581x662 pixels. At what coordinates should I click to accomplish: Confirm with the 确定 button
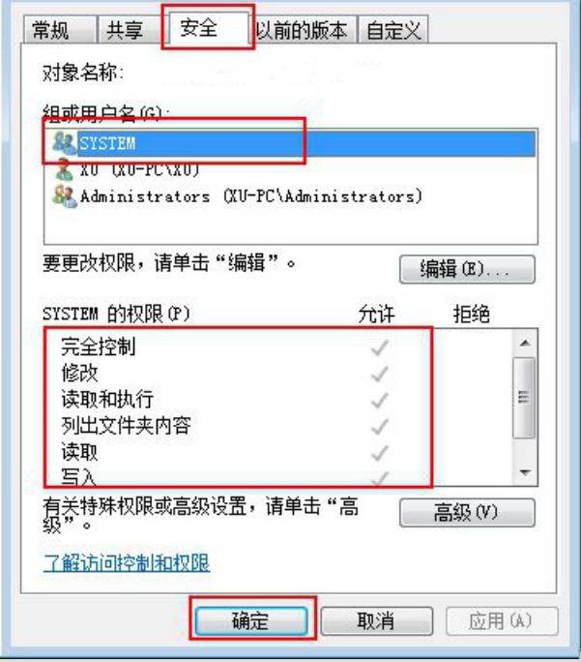pos(251,620)
